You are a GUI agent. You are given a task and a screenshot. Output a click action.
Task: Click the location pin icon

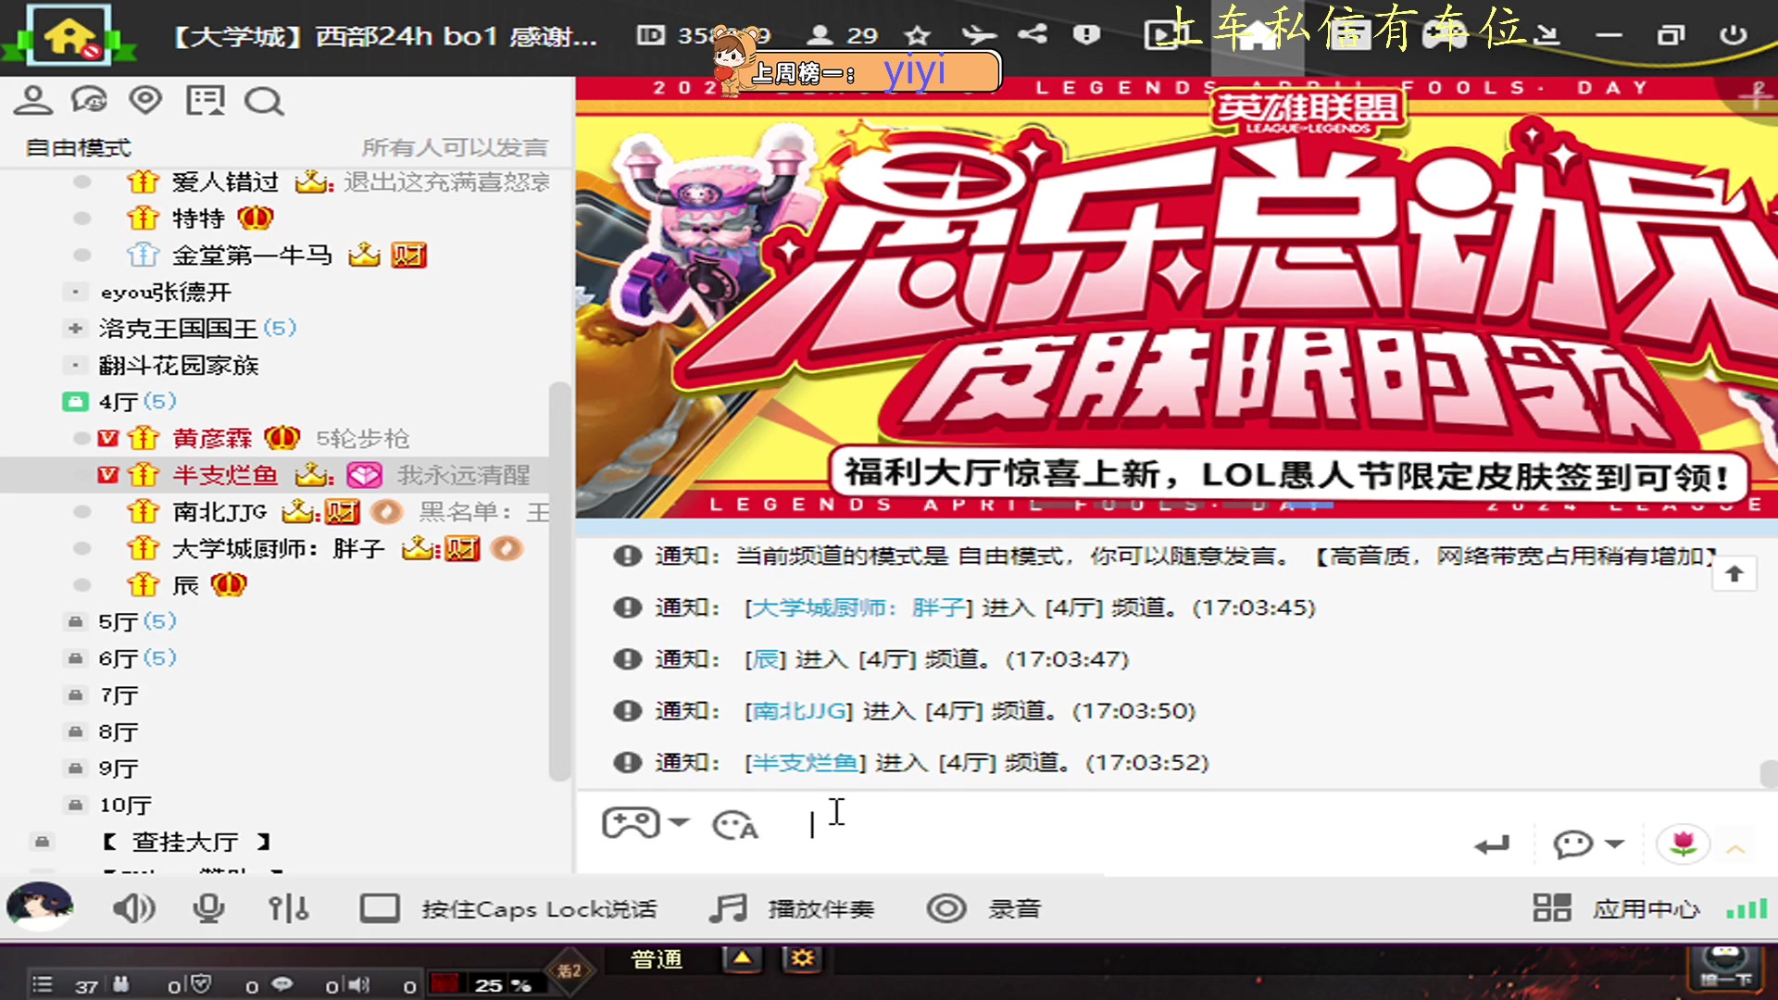145,100
